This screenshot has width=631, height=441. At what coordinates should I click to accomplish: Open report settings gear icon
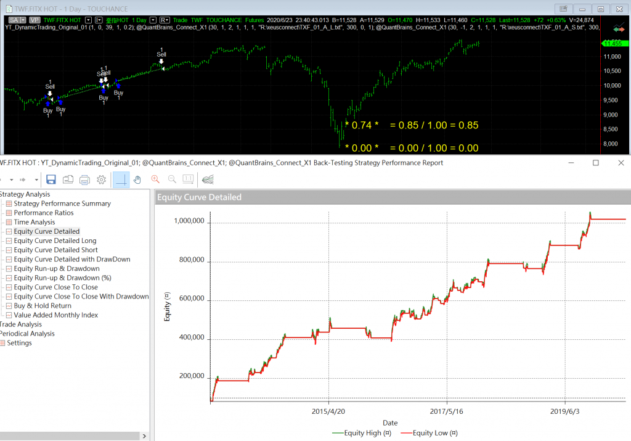[x=102, y=179]
